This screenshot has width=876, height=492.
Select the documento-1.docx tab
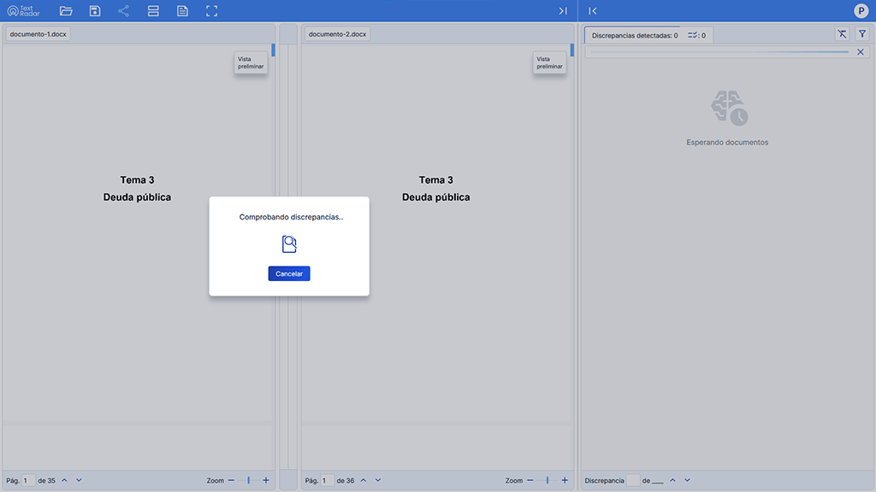tap(38, 34)
